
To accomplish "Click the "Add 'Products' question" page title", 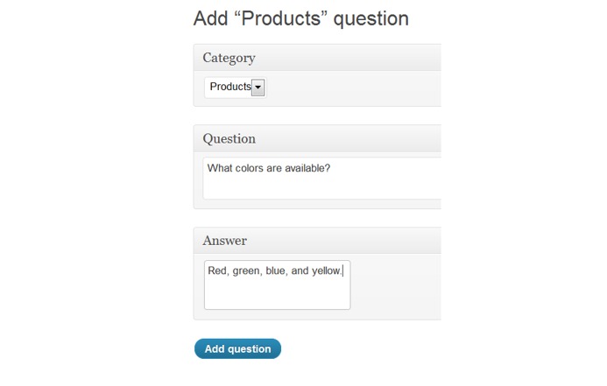I will coord(300,18).
